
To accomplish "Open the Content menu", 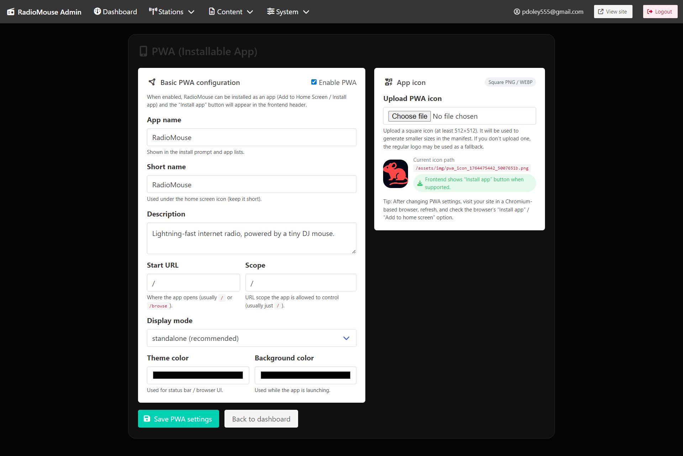I will [230, 12].
